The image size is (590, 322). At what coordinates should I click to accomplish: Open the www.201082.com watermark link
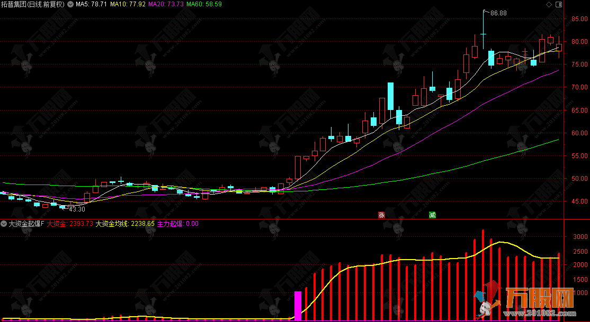(x=539, y=314)
